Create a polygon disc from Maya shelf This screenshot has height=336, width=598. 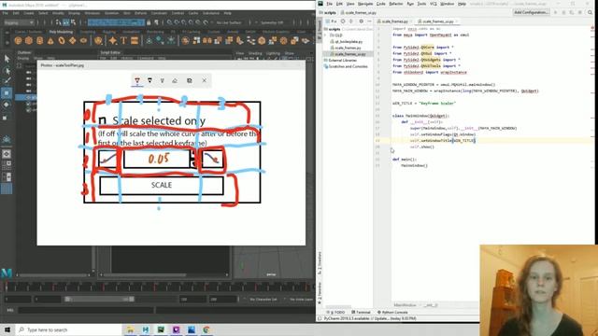coord(83,40)
